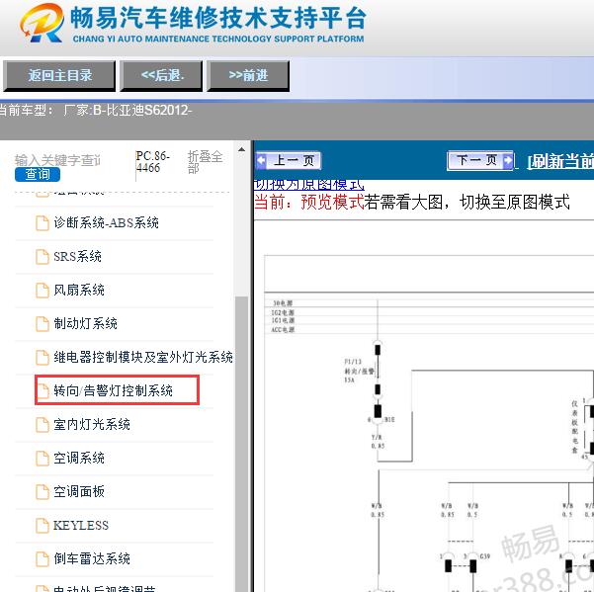Click document icon beside 空调系统

(42, 459)
